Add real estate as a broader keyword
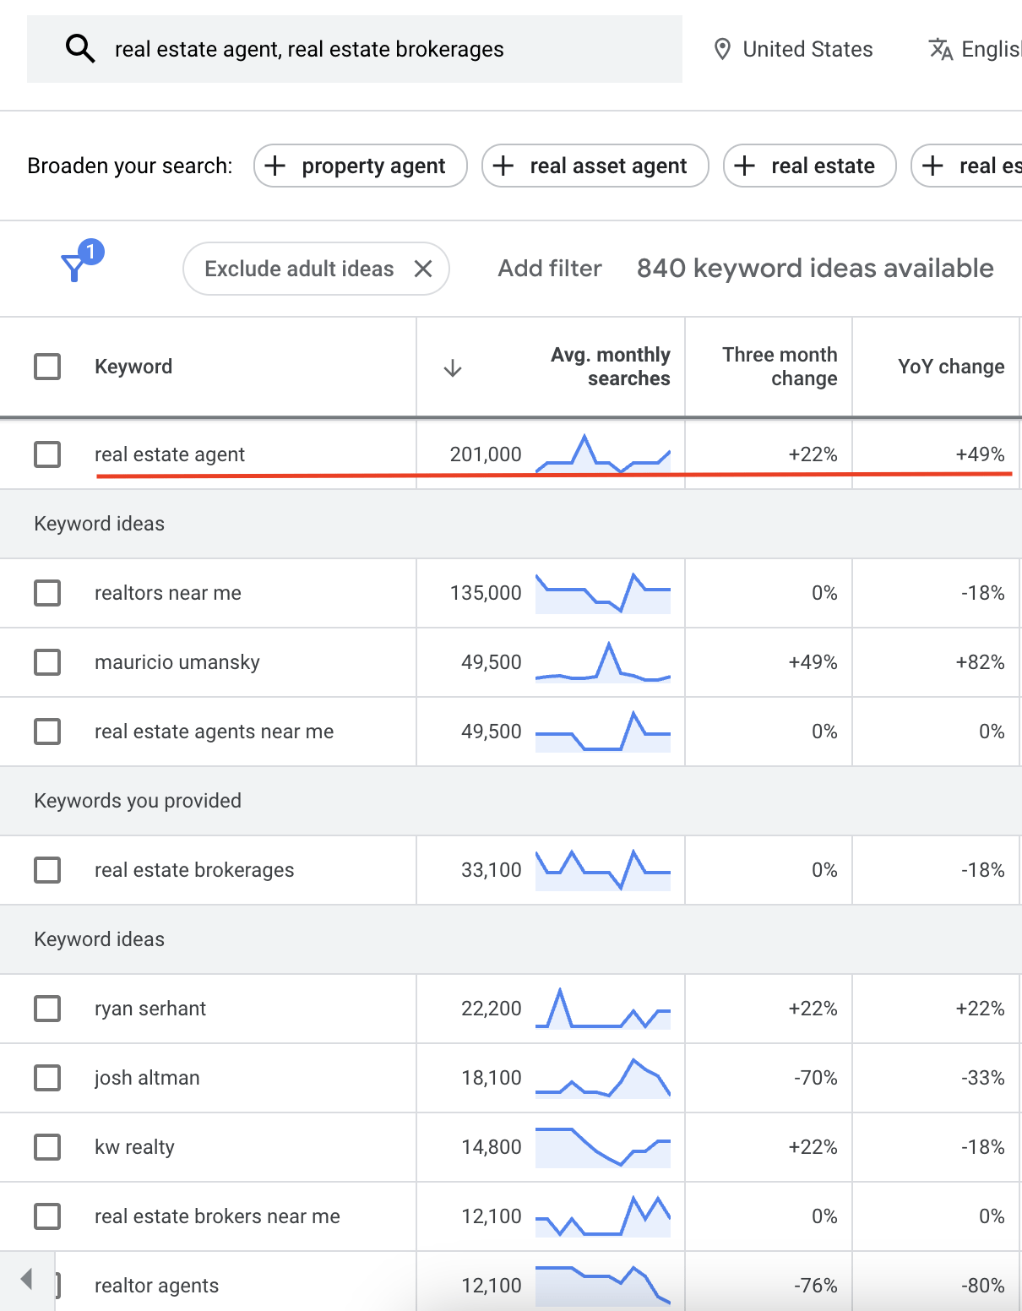Screen dimensions: 1022x1311 pos(808,166)
